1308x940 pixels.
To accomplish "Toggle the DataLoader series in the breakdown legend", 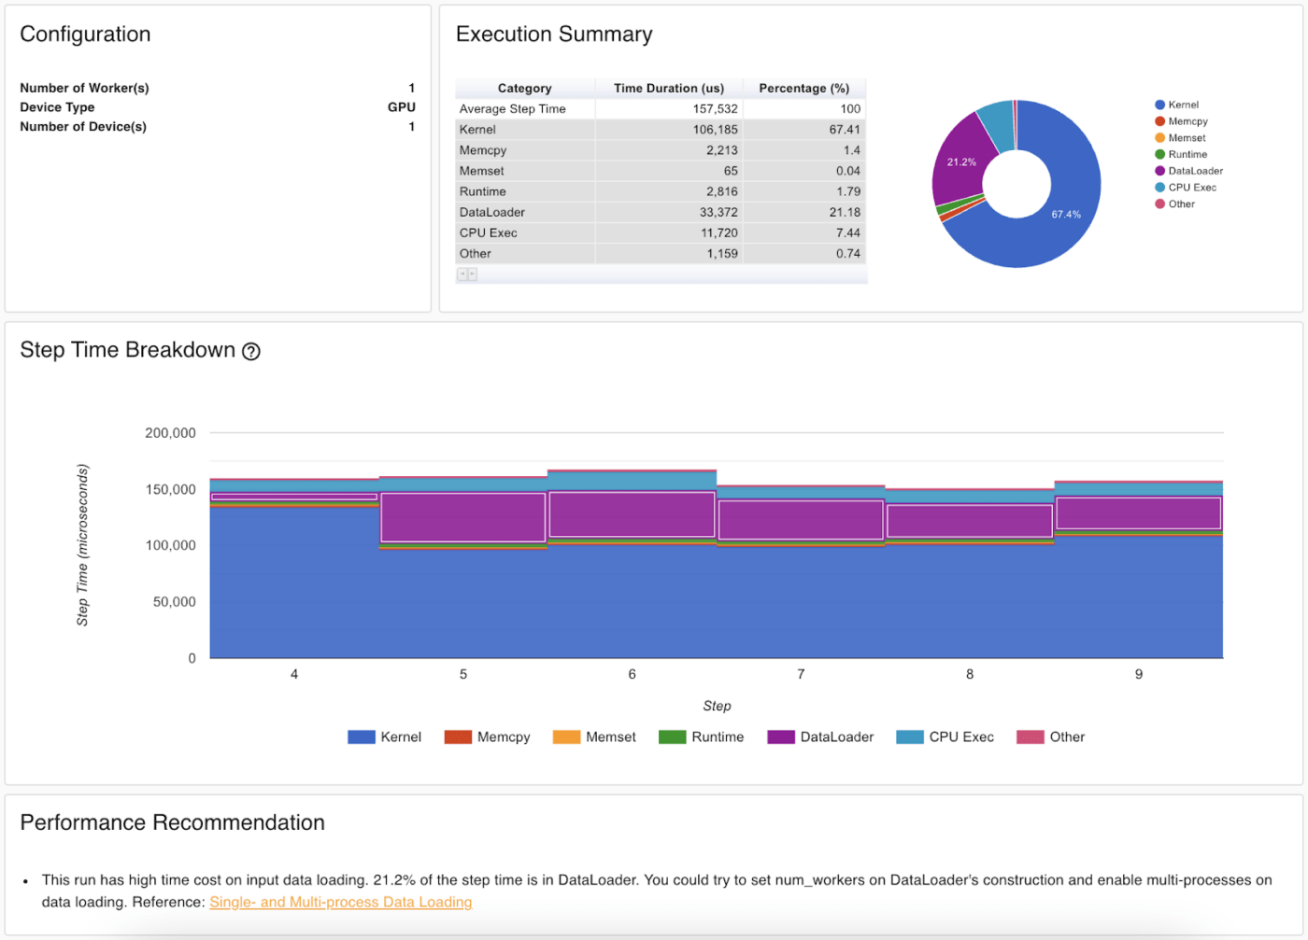I will click(779, 737).
